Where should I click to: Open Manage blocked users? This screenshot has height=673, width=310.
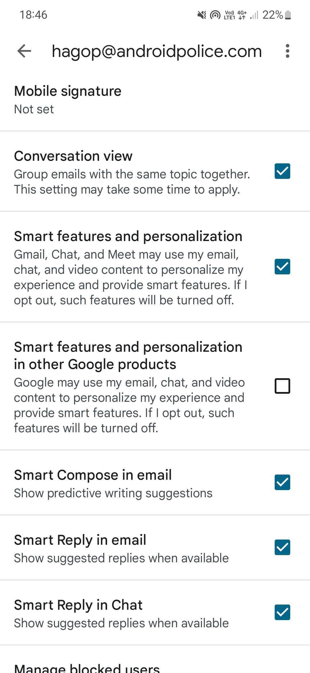click(x=87, y=667)
